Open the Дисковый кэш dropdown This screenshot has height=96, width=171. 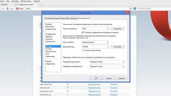[95, 47]
